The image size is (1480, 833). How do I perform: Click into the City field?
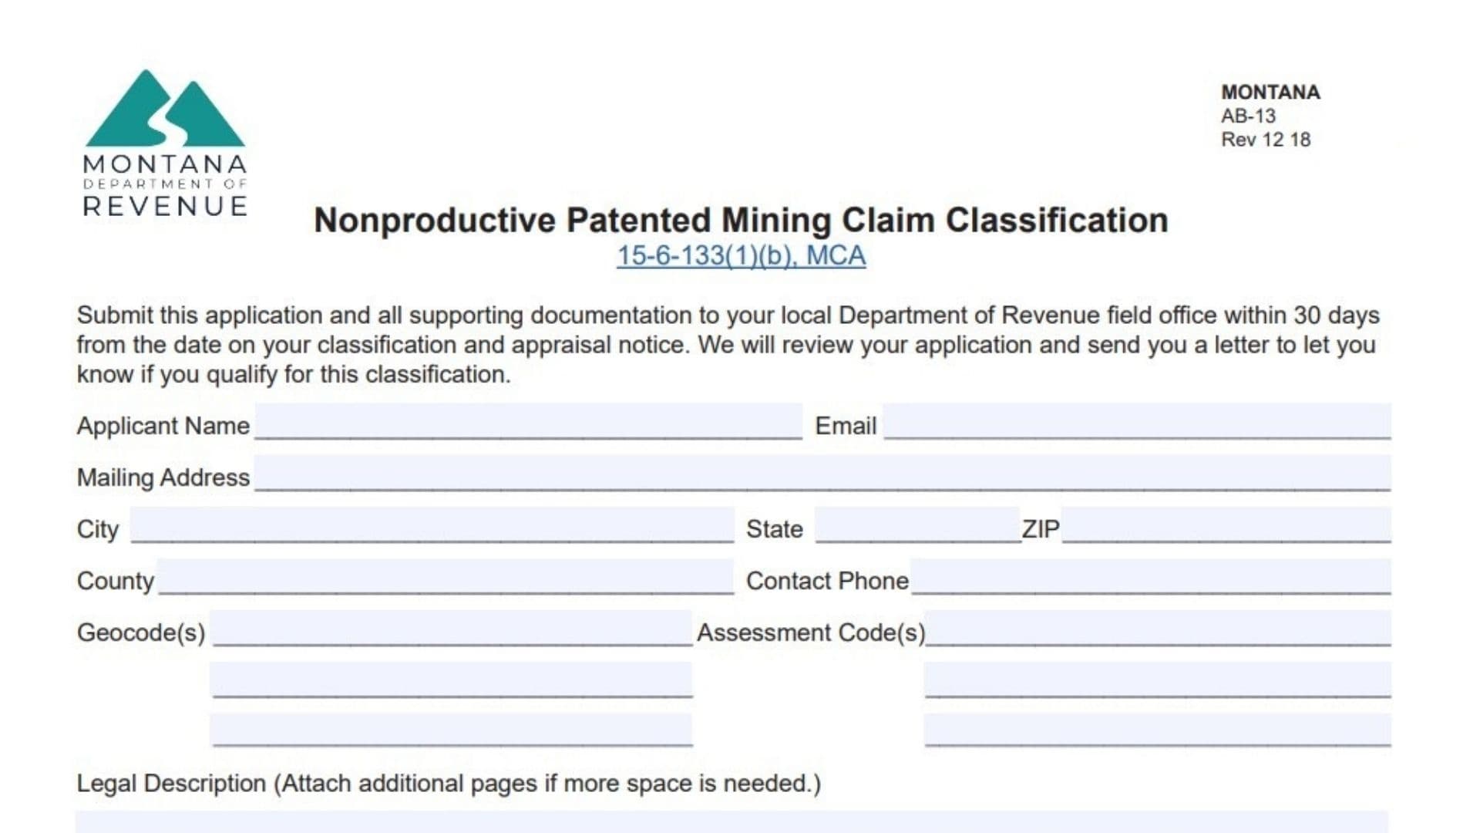click(432, 525)
